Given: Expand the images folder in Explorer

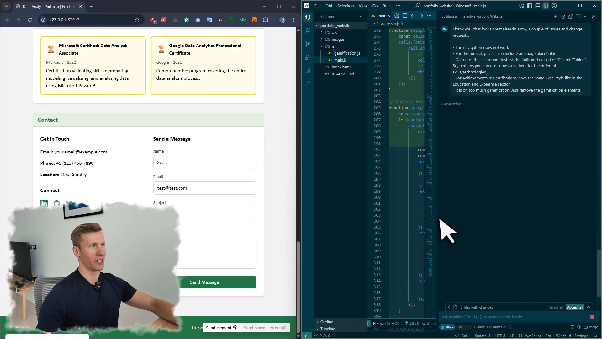Looking at the screenshot, I should (x=338, y=39).
